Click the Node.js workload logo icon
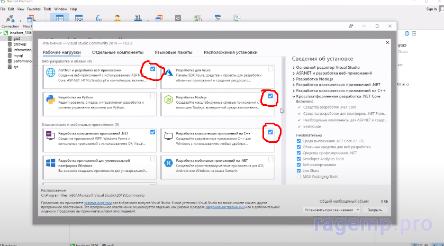Image resolution: width=444 pixels, height=246 pixels. pyautogui.click(x=168, y=99)
